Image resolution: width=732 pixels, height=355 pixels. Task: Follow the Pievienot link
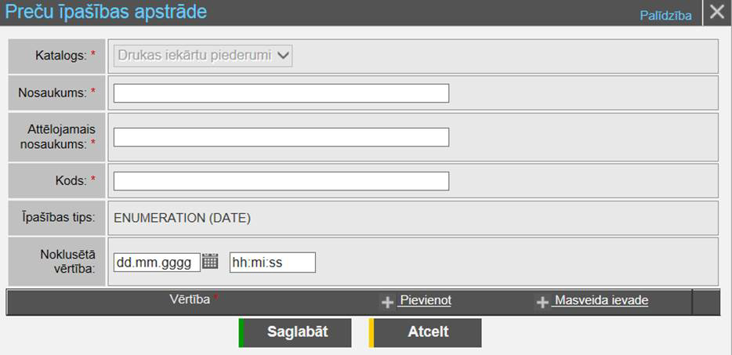(x=425, y=300)
